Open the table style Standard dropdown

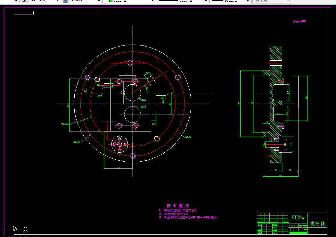pos(99,1)
